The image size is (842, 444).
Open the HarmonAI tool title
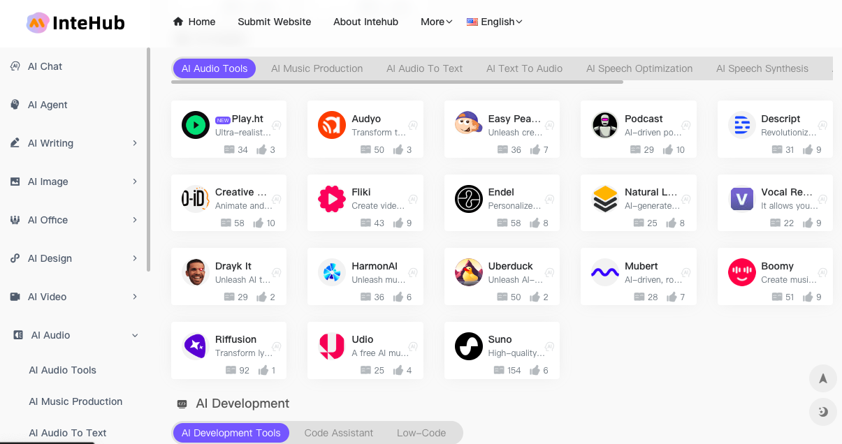click(375, 266)
